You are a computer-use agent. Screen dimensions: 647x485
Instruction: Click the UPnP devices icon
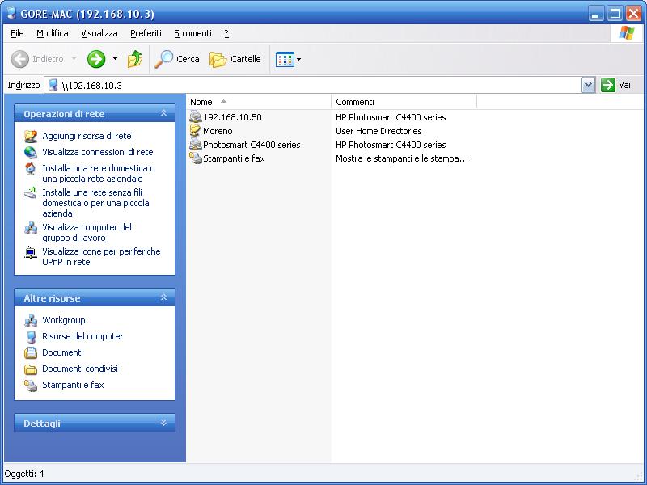pos(31,252)
